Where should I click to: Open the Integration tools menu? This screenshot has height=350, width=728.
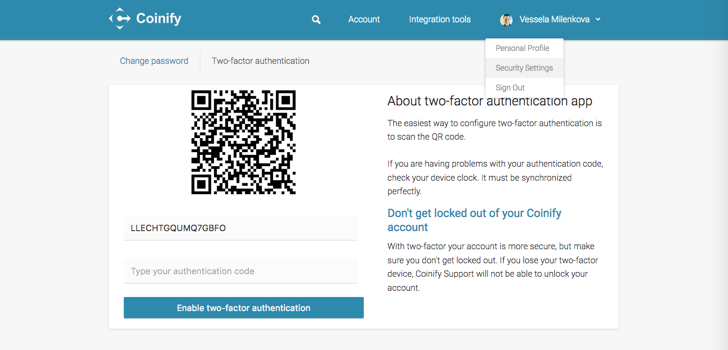440,19
